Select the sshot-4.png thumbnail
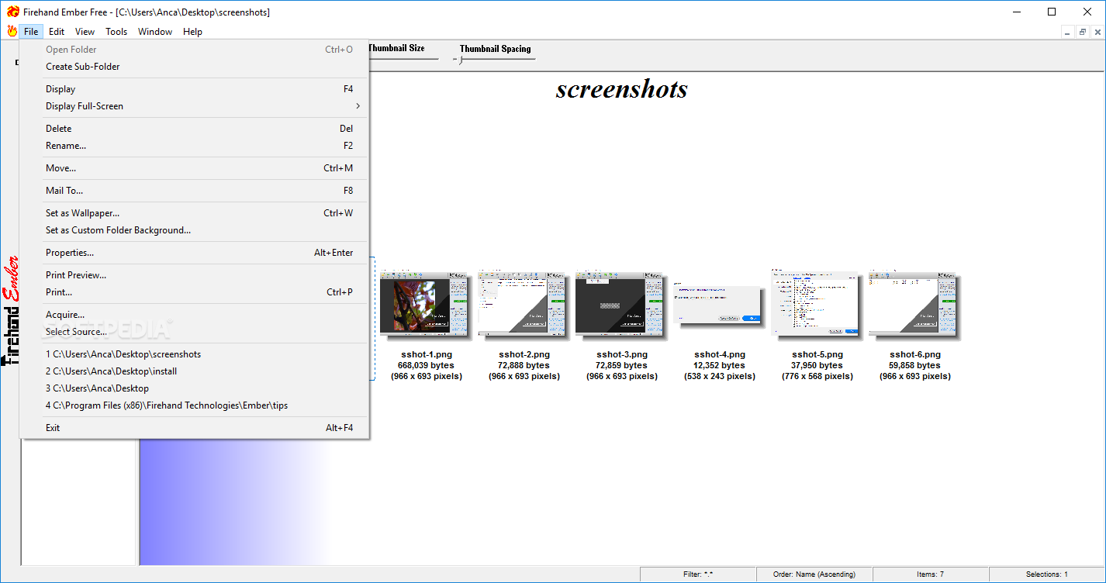The height and width of the screenshot is (583, 1106). [x=719, y=305]
